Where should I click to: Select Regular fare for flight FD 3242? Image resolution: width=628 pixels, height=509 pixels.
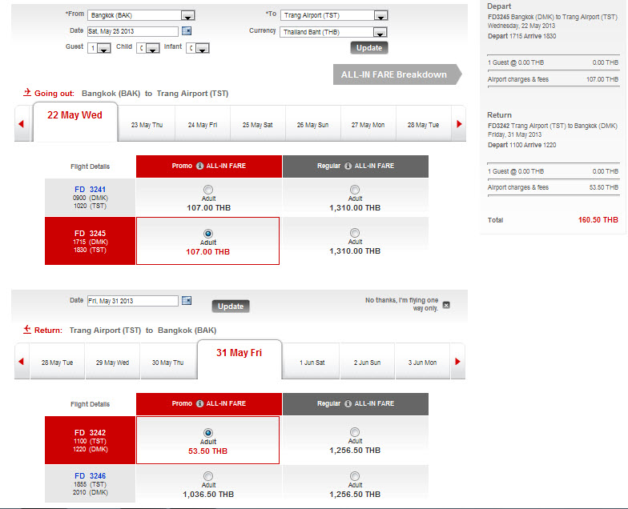[355, 432]
